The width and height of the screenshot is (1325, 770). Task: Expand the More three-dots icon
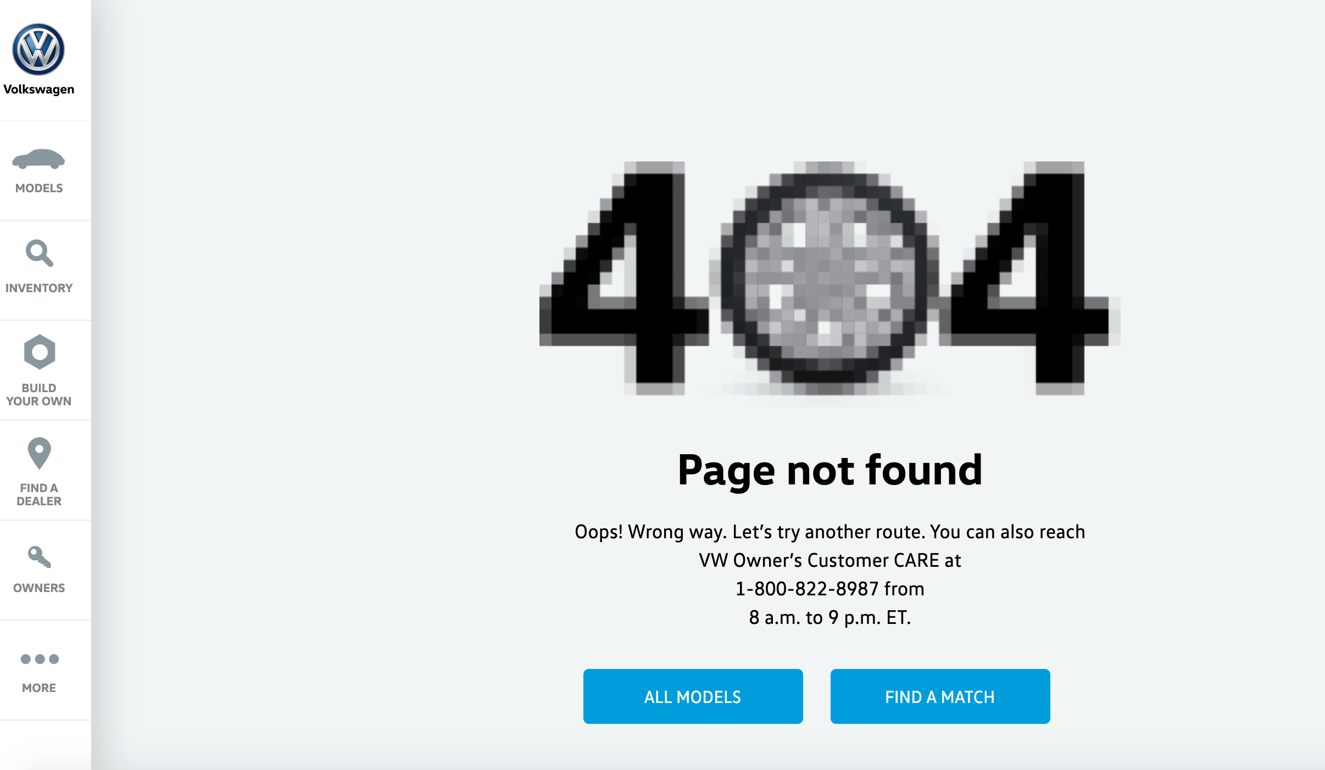coord(39,659)
